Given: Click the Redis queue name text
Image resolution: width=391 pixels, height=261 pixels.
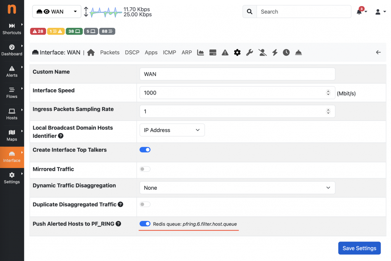Looking at the screenshot, I should click(210, 224).
